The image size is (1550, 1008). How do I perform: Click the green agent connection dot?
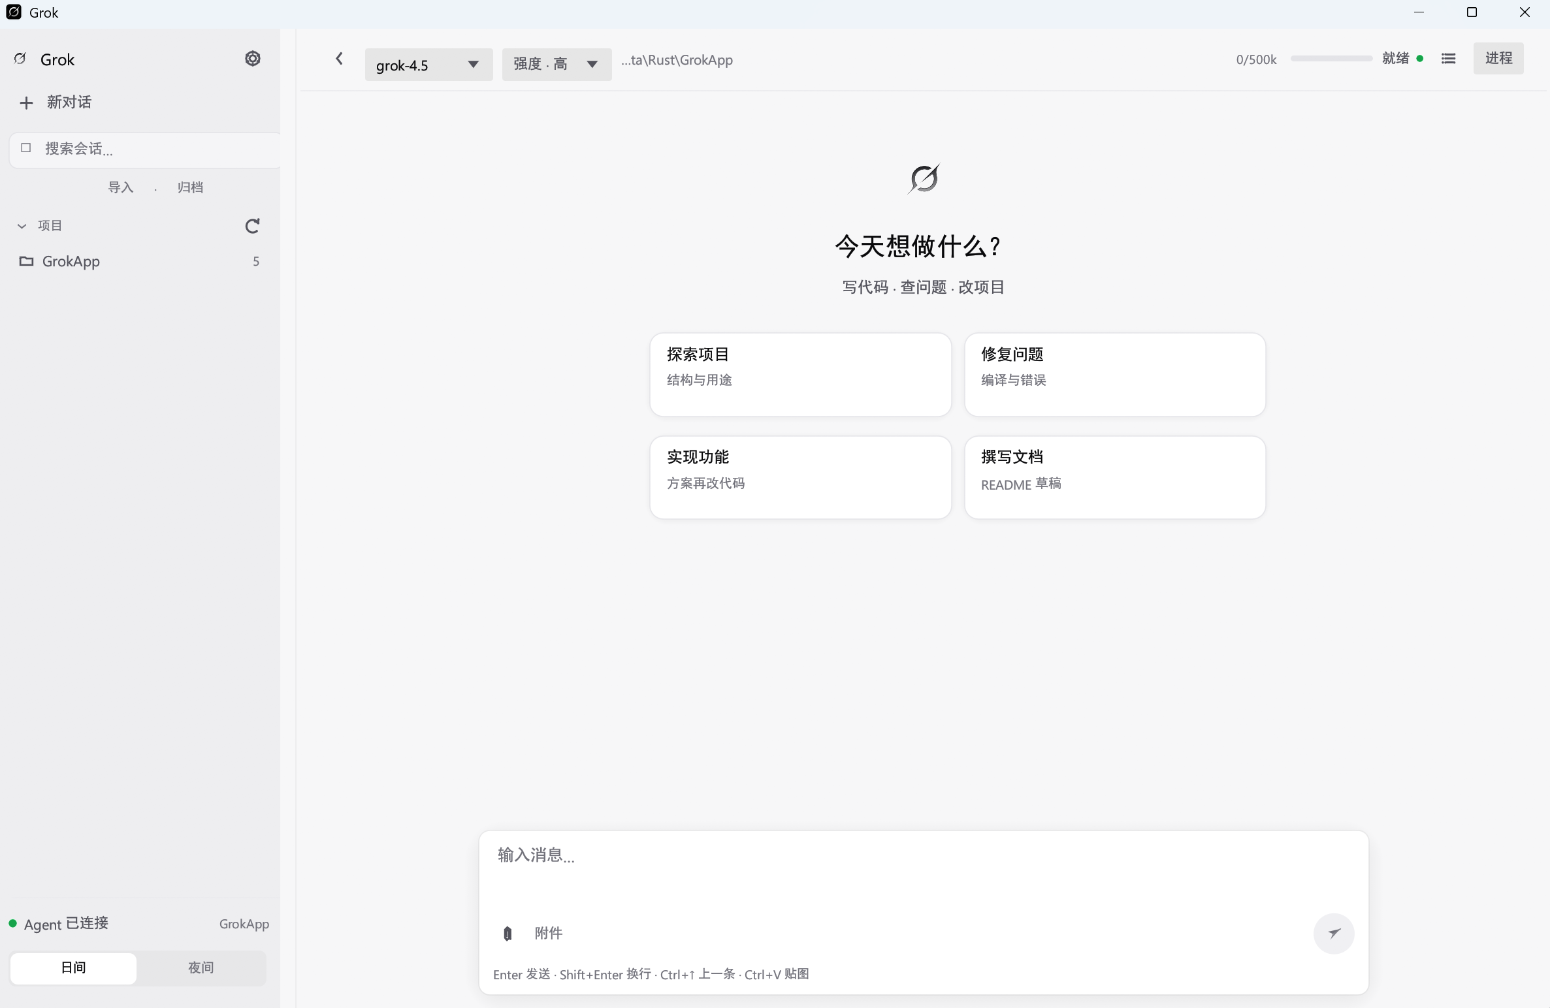coord(12,923)
